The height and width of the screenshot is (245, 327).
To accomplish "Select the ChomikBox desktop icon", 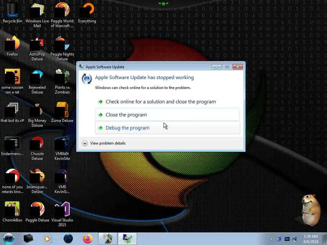I will (x=12, y=212).
